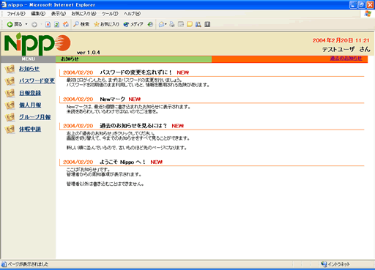375x270 pixels.
Task: Open the 表示(V) menu
Action: click(x=59, y=14)
